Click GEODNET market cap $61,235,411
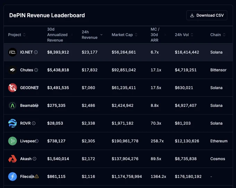Screen dimensions: 236x188 [x=124, y=88]
